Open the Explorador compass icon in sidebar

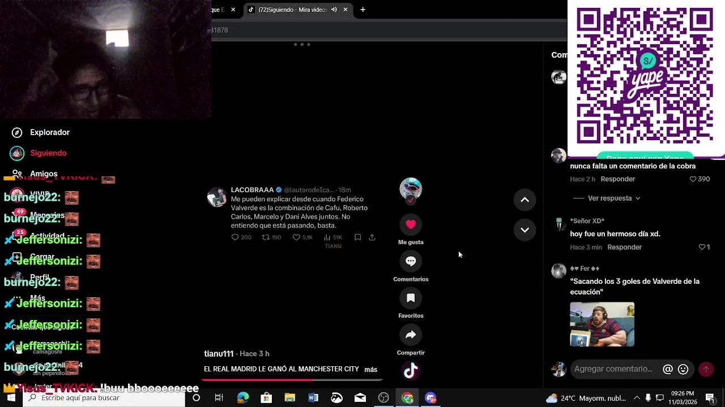[x=17, y=132]
